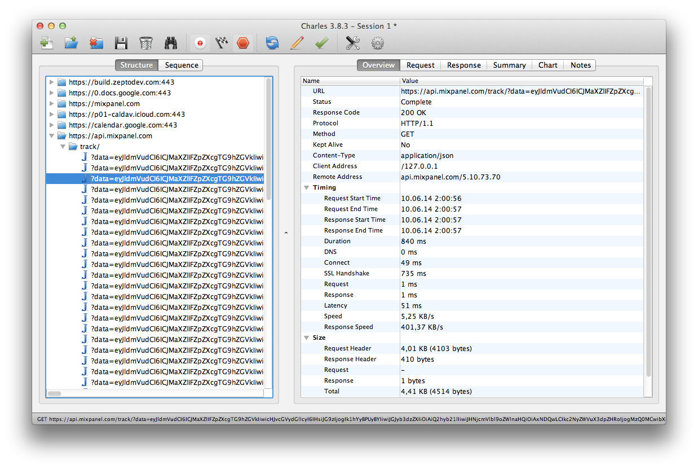
Task: Expand the calendar.google.com:443 host node
Action: [52, 125]
